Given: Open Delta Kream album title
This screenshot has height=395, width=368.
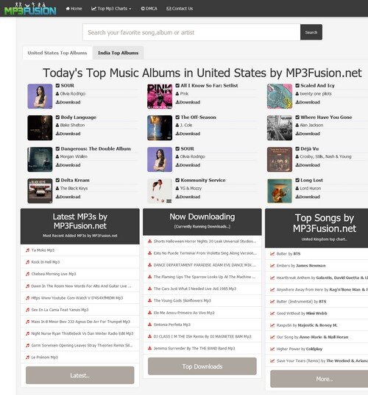Looking at the screenshot, I should pyautogui.click(x=75, y=181).
